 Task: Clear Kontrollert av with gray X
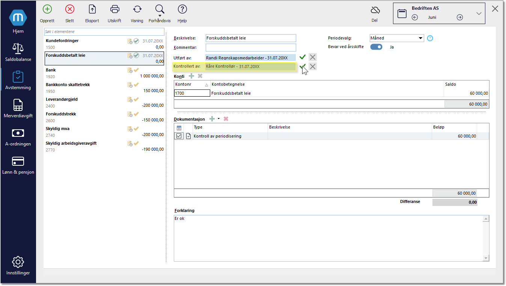313,67
